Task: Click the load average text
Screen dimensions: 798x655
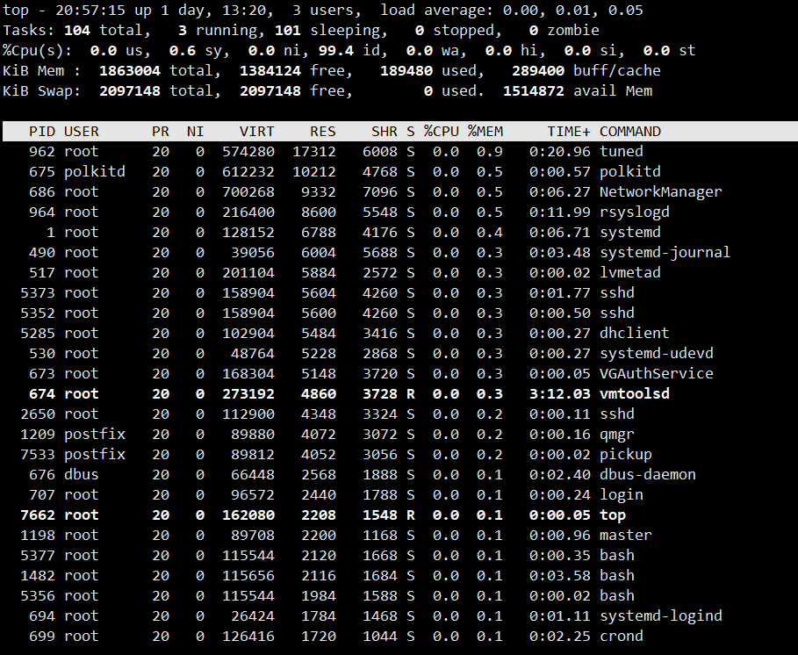Action: pyautogui.click(x=512, y=11)
